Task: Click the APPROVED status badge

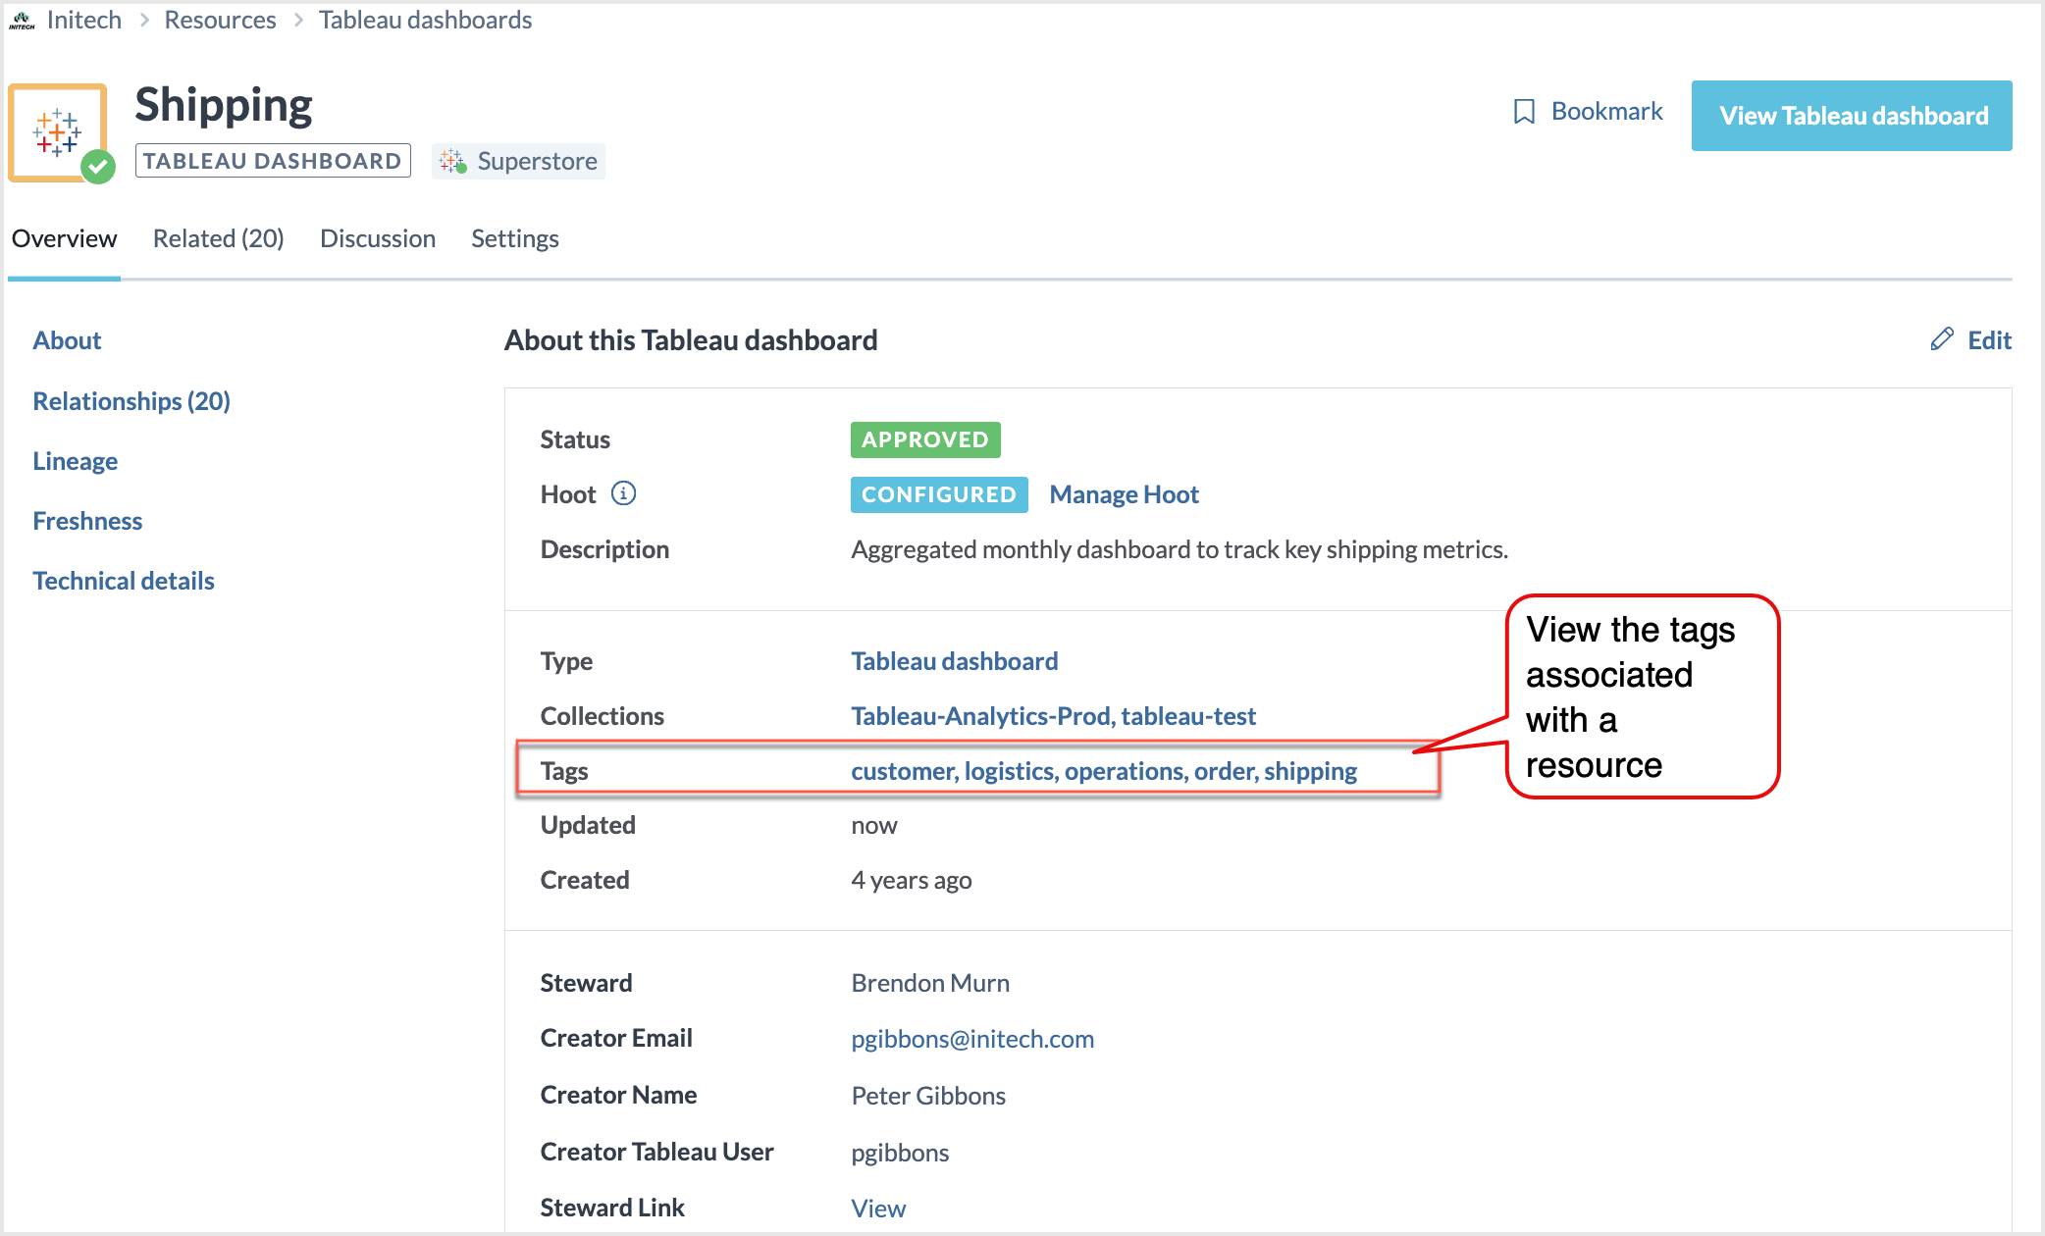Action: 925,439
